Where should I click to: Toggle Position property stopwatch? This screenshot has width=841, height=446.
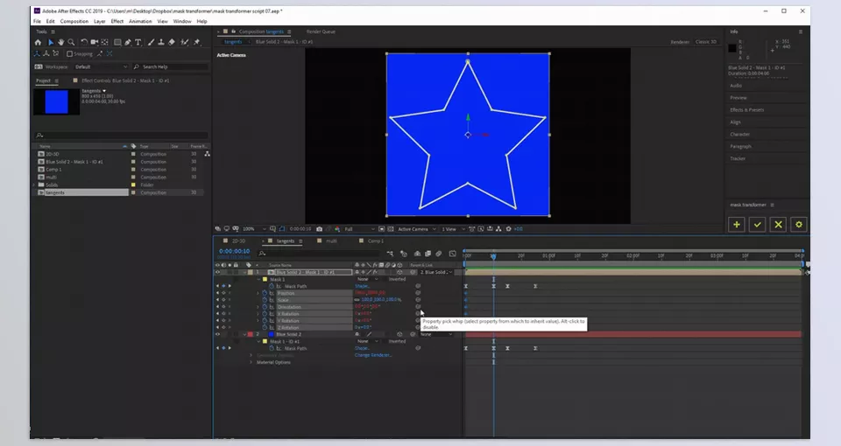(264, 293)
